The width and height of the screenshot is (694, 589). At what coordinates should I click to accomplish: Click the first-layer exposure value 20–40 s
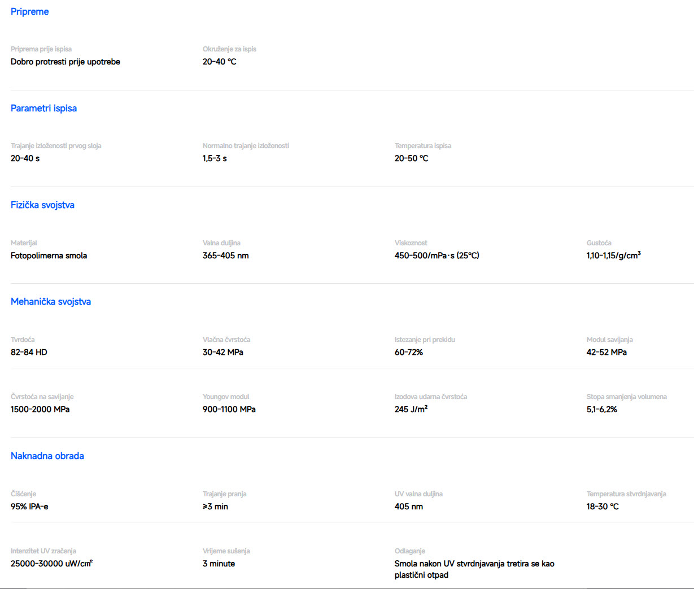coord(25,158)
